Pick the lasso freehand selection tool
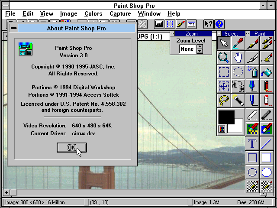Screen dimensions: 277x208 [224, 101]
